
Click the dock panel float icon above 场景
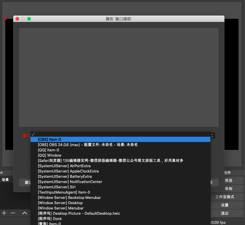1,173
